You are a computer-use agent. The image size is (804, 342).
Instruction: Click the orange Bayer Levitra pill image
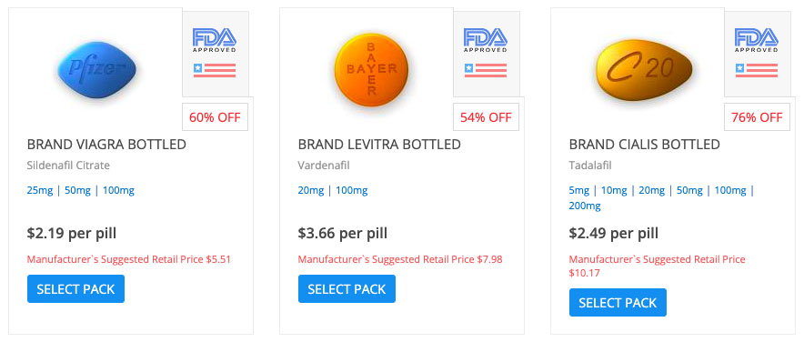click(372, 70)
